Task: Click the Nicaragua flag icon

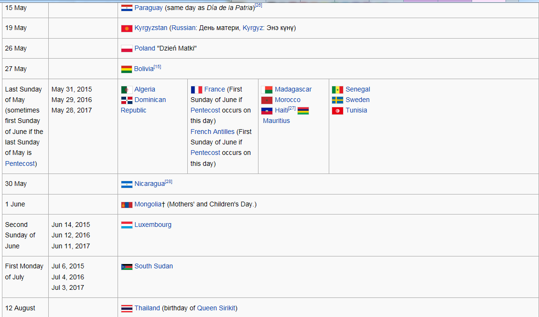Action: coord(127,184)
